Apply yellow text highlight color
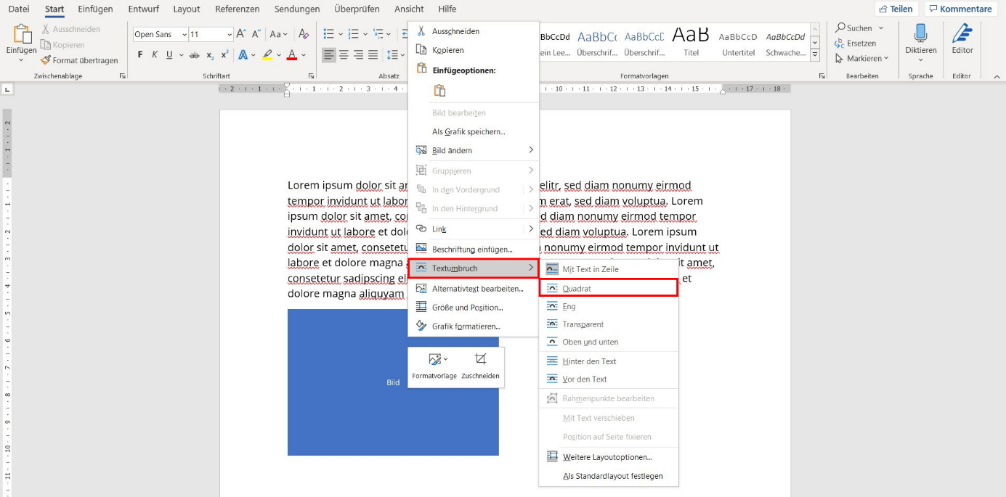Viewport: 1006px width, 497px height. point(267,55)
